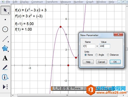Open the Help menu

coord(111,2)
